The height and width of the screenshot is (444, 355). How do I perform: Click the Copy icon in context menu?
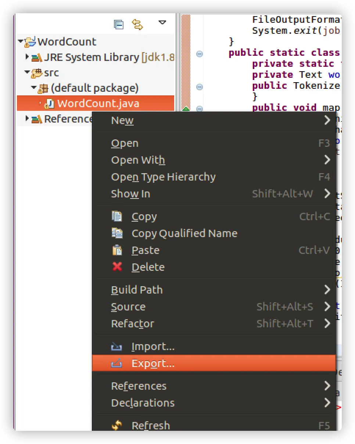tap(117, 216)
